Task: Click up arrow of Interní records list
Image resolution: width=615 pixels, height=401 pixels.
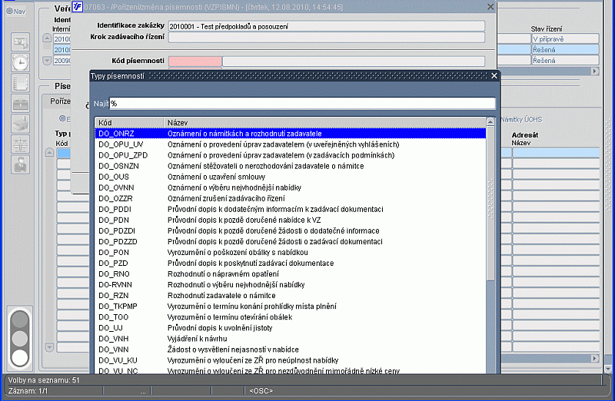Action: 47,38
